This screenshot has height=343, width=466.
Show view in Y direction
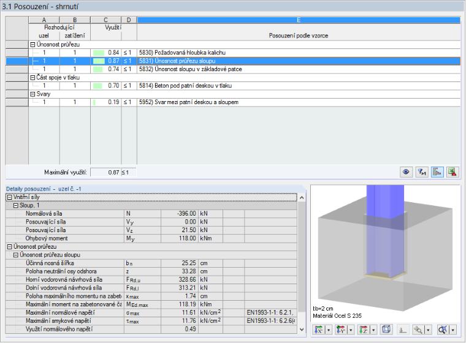(341, 330)
